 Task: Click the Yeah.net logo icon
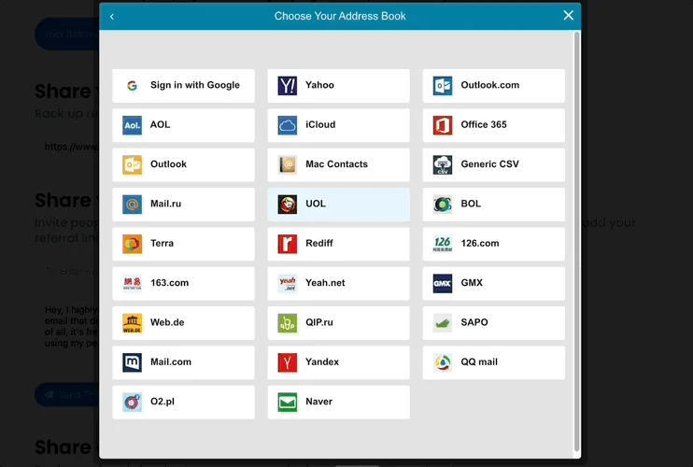pos(288,284)
